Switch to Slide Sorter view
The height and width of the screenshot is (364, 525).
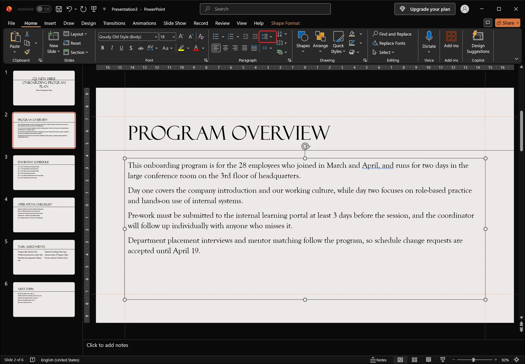tap(414, 360)
